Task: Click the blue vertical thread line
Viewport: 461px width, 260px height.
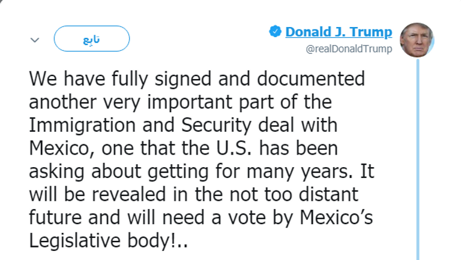Action: pyautogui.click(x=418, y=156)
